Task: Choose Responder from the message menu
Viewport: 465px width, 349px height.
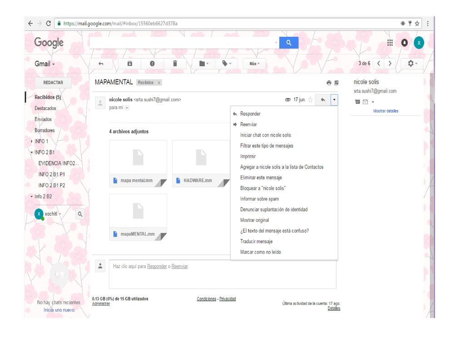Action: point(284,114)
